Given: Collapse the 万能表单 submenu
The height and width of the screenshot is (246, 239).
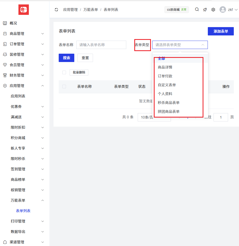Looking at the screenshot, I should tap(26, 200).
